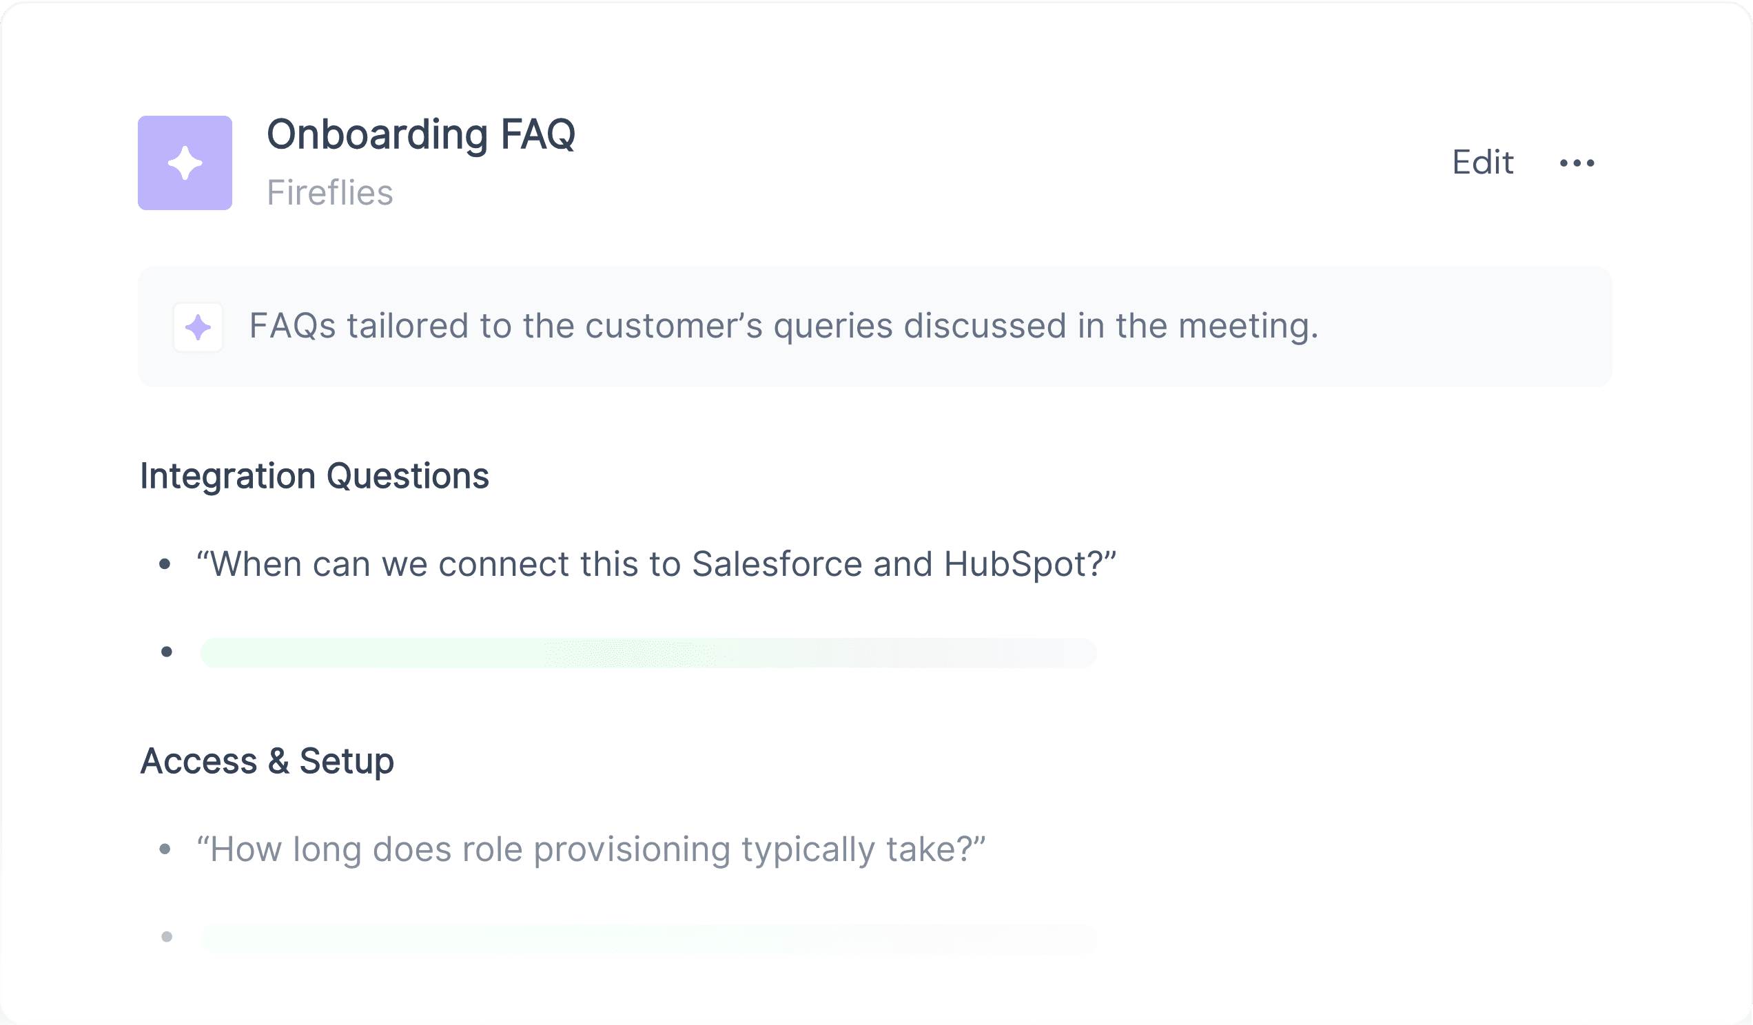Click the Edit button

point(1482,163)
